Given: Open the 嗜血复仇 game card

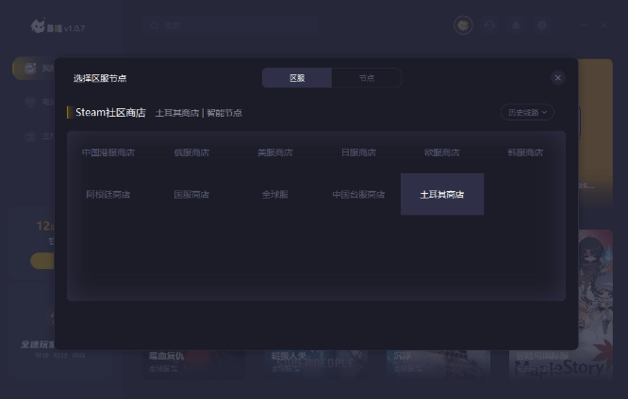Looking at the screenshot, I should pyautogui.click(x=194, y=364).
